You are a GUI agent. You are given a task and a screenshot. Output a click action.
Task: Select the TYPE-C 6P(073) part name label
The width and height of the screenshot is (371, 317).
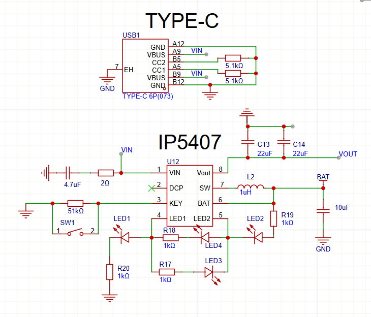[147, 96]
